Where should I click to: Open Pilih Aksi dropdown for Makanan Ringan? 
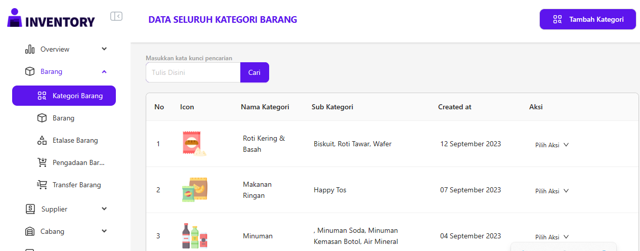tap(552, 191)
